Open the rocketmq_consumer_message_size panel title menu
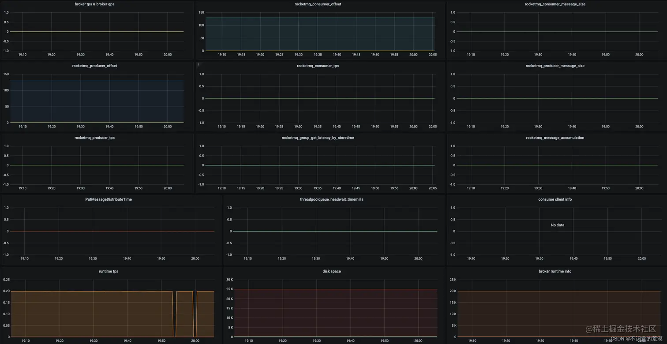 555,4
